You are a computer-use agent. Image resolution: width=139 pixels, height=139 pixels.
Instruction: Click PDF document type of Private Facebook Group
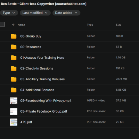(96, 111)
